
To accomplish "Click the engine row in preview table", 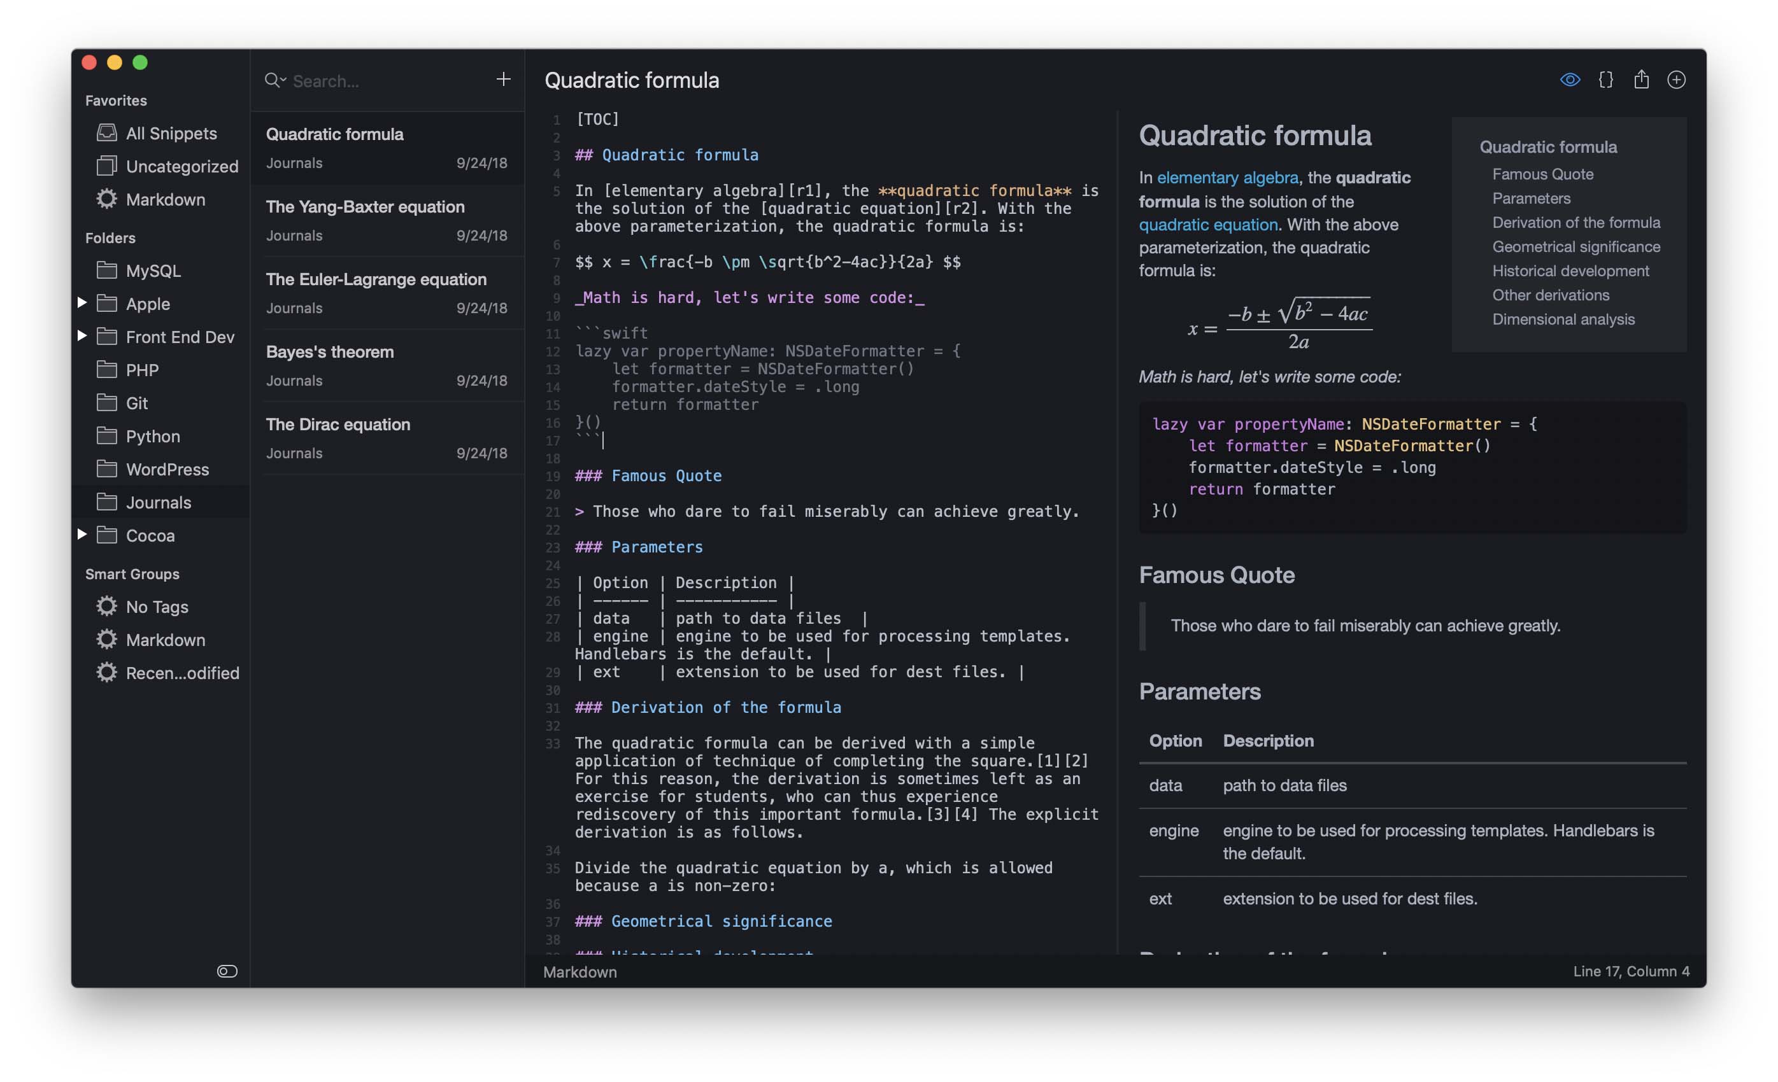I will point(1412,842).
